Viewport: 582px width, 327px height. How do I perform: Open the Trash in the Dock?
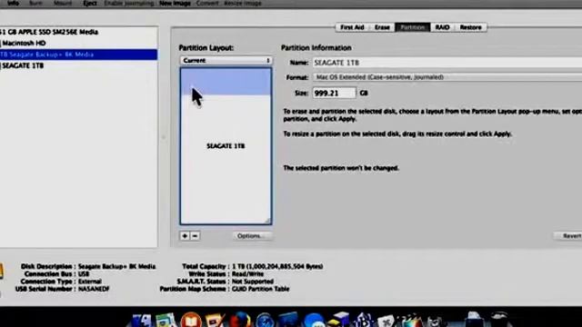[498, 320]
